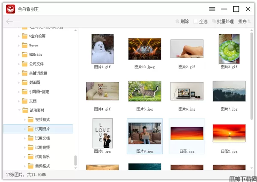
Task: Open the 排序 sort dropdown
Action: click(x=245, y=21)
